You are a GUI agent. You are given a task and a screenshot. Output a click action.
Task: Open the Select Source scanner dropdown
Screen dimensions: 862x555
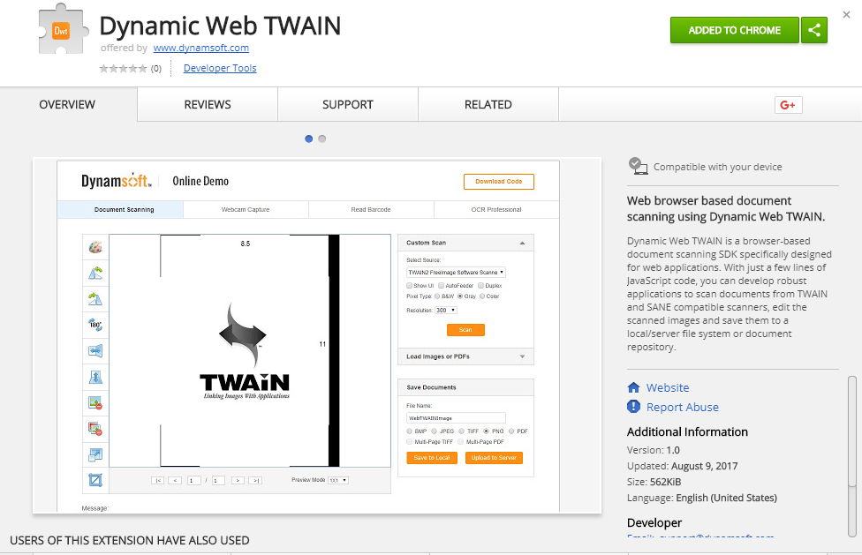[456, 273]
